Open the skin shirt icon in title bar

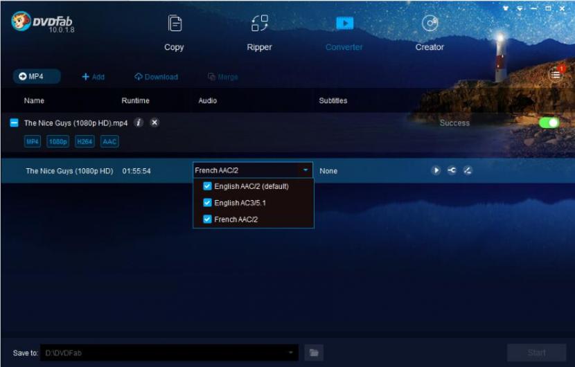pos(506,8)
